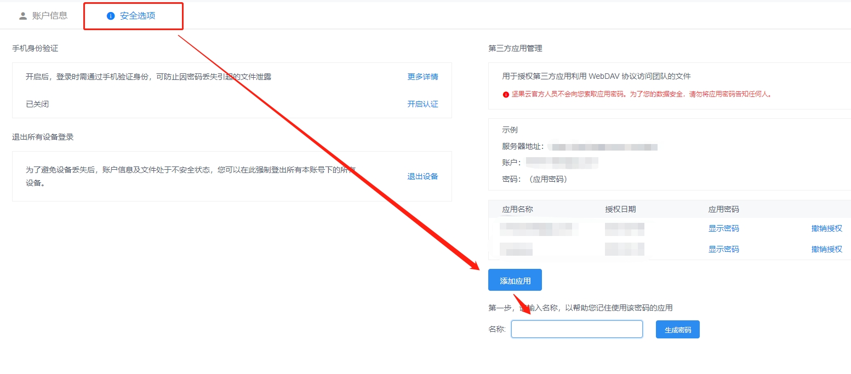Show password for the first listed app
This screenshot has height=374, width=851.
723,228
